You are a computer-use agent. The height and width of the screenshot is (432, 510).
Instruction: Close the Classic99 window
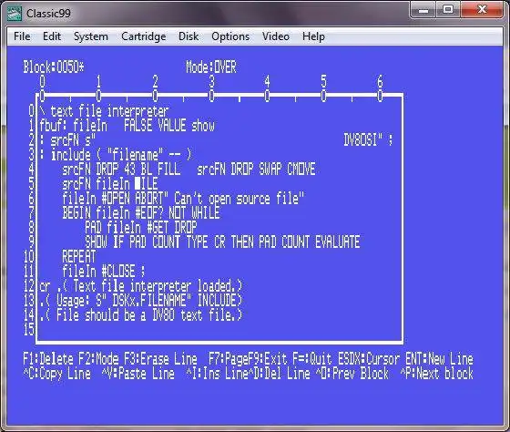tap(482, 10)
